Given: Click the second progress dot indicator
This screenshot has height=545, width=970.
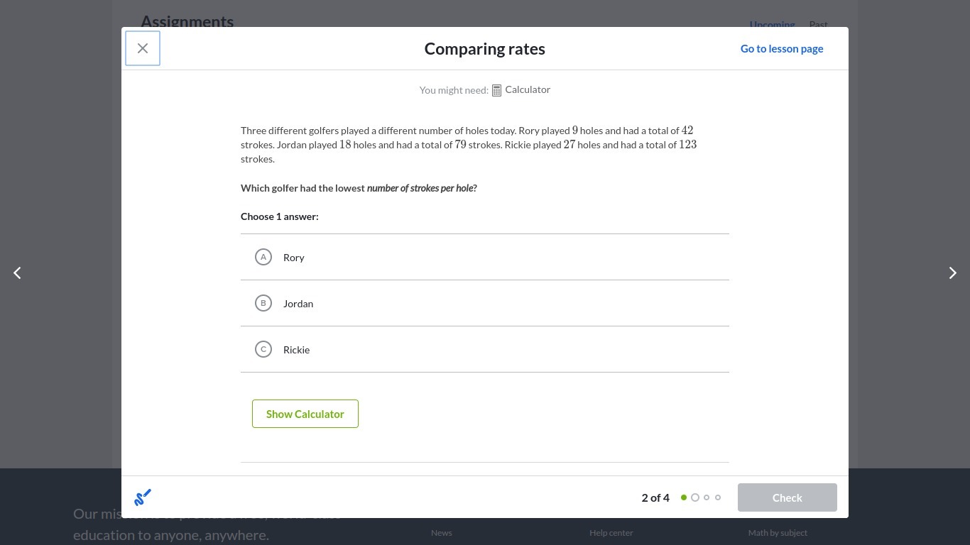Looking at the screenshot, I should pyautogui.click(x=695, y=497).
